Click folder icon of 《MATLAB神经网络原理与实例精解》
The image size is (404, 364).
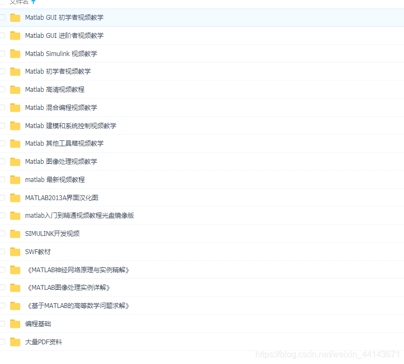(x=15, y=270)
